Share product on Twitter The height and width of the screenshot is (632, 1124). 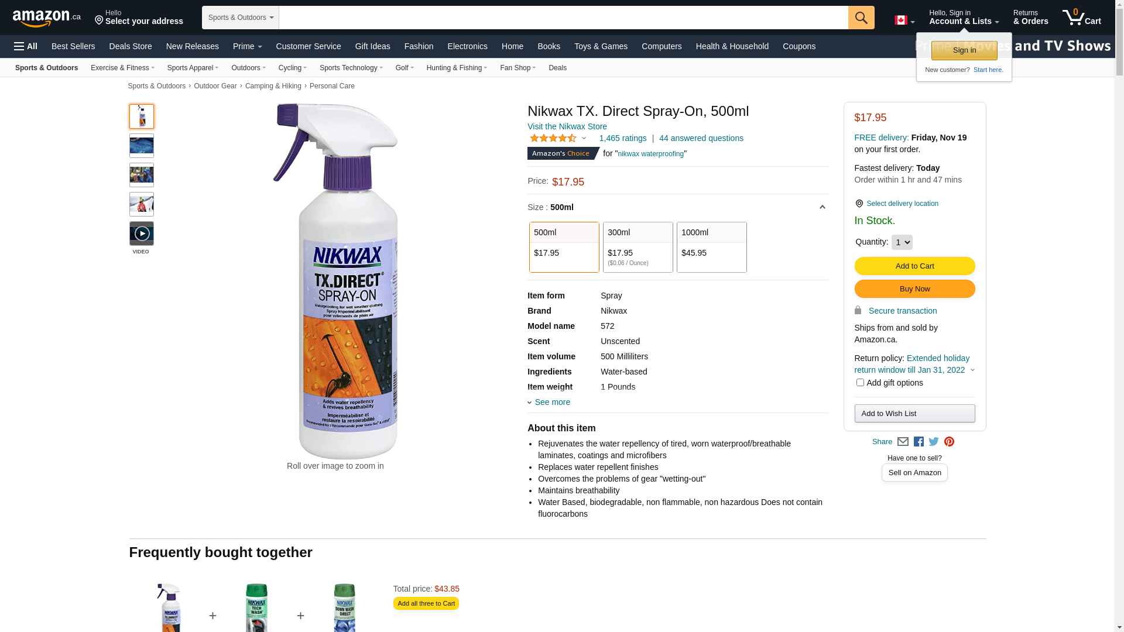[934, 442]
